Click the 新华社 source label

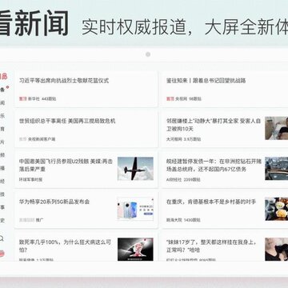[x=34, y=99]
